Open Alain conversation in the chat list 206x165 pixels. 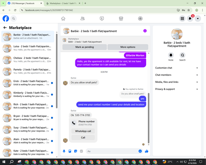(x=28, y=141)
